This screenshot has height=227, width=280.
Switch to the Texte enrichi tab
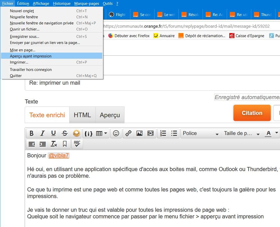[47, 115]
